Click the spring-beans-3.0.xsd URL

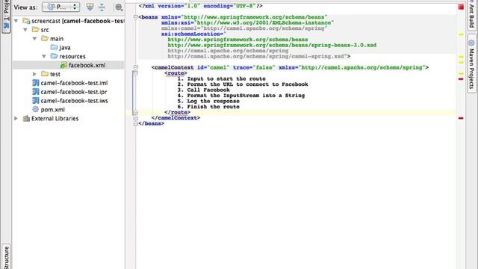[x=272, y=45]
